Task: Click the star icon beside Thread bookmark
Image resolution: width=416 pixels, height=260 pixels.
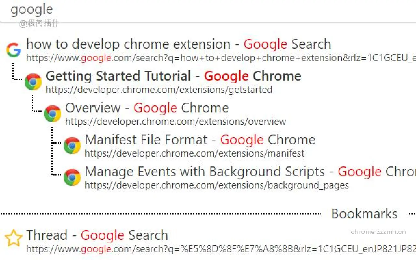Action: 14,238
